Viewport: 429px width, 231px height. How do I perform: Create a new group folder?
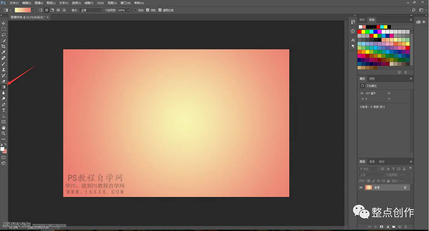click(394, 227)
